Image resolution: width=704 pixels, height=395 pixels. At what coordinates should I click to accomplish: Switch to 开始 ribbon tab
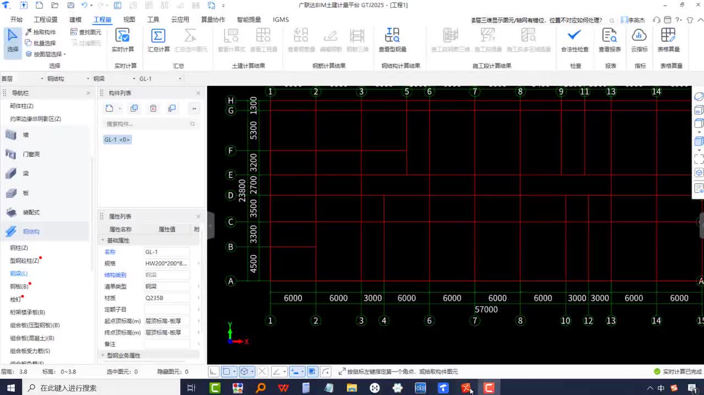pos(16,19)
